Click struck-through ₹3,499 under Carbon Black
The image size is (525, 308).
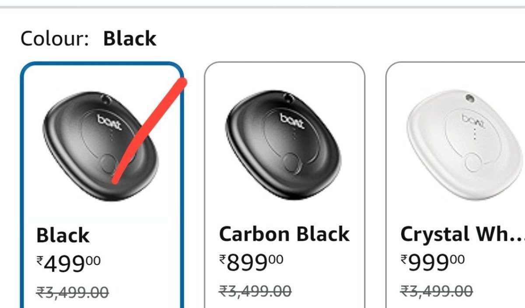255,291
